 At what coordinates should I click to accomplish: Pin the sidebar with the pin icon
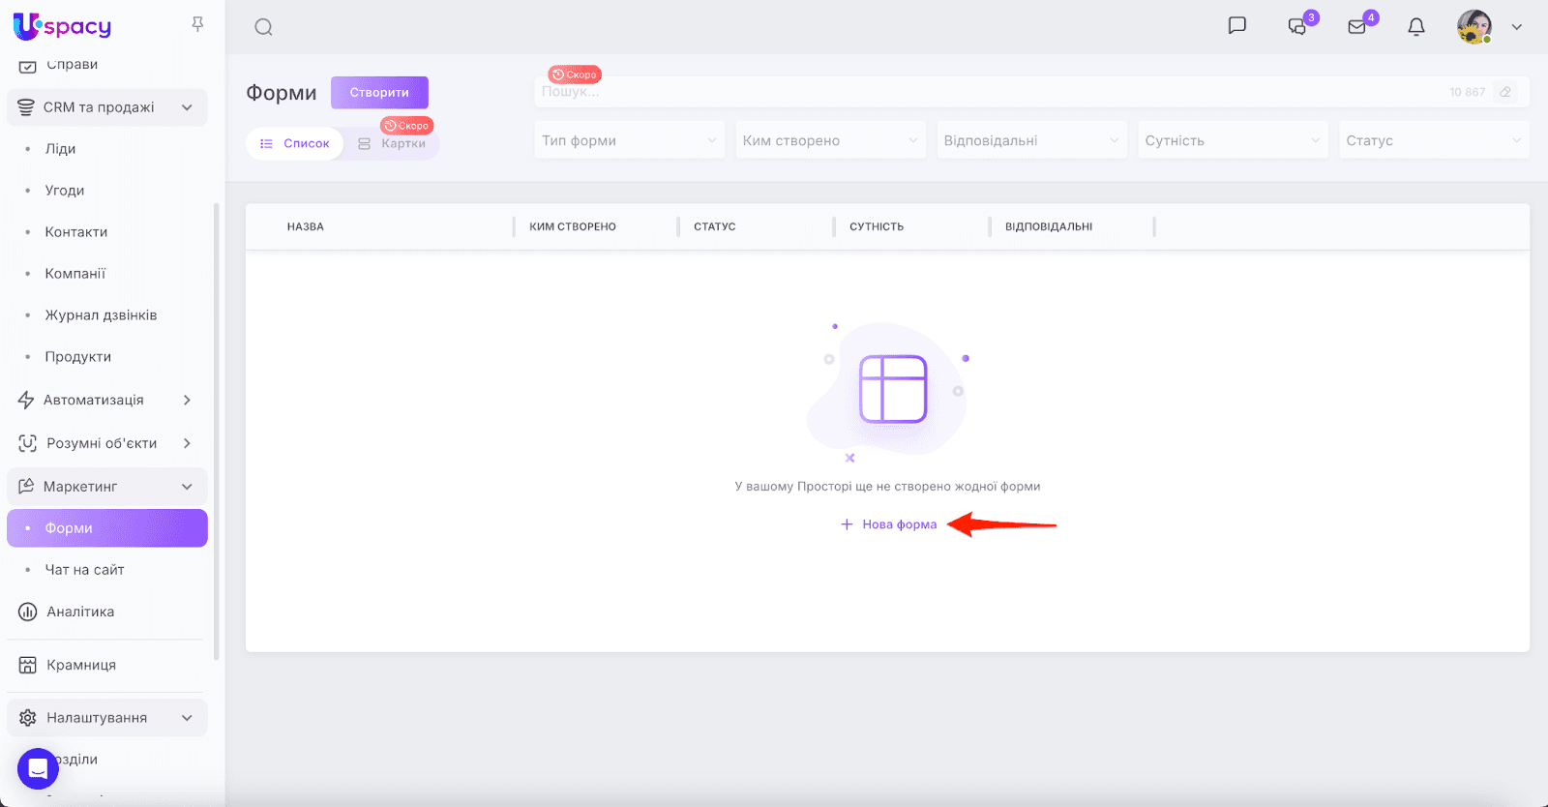click(197, 24)
